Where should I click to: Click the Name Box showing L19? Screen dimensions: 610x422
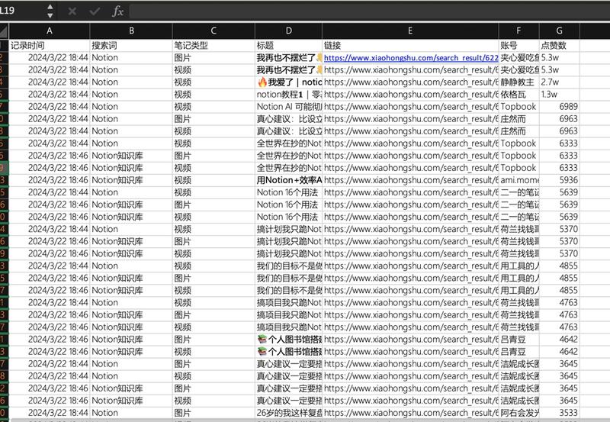(x=23, y=11)
